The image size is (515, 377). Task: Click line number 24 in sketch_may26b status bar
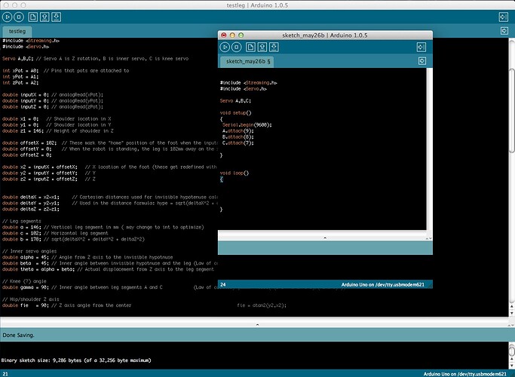(x=223, y=285)
